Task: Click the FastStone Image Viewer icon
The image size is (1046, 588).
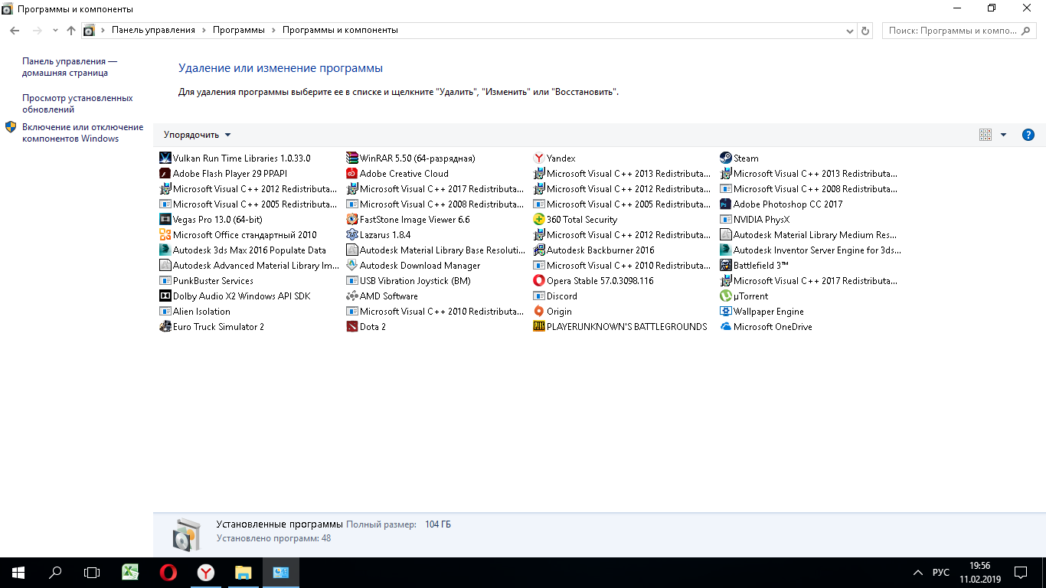Action: (x=352, y=220)
